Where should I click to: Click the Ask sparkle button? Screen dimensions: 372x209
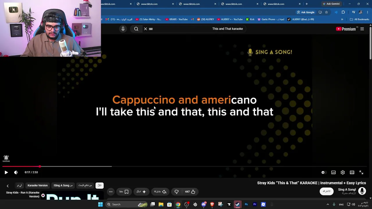pyautogui.click(x=141, y=192)
